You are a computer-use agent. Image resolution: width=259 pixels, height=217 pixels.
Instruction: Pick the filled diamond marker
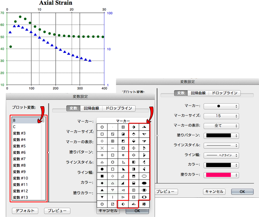coord(102,183)
